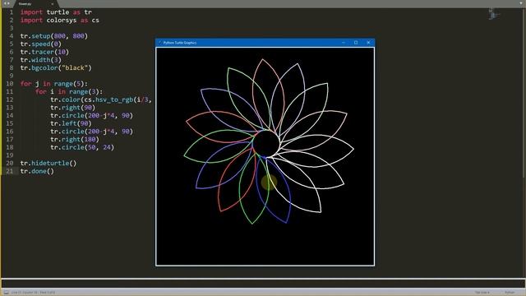
Task: Click the side panel toggle icon in status bar
Action: coord(7,293)
